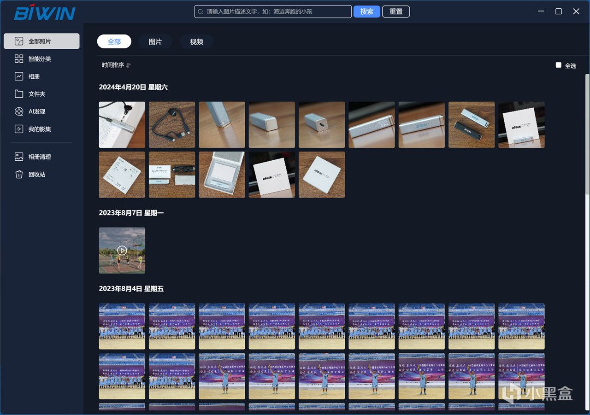Click the magnifier icon in search box

point(201,12)
